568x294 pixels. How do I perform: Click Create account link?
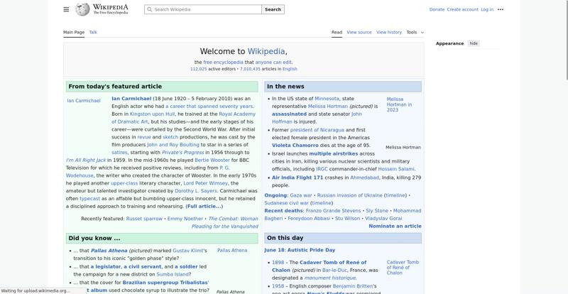[462, 9]
